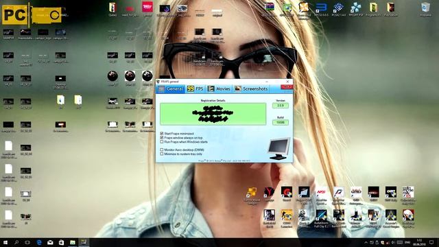Open the Screenshots tab in Fraps

tap(251, 89)
